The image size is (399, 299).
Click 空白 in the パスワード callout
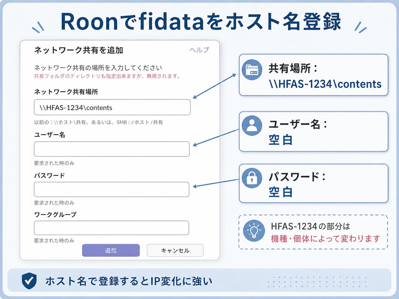click(281, 192)
